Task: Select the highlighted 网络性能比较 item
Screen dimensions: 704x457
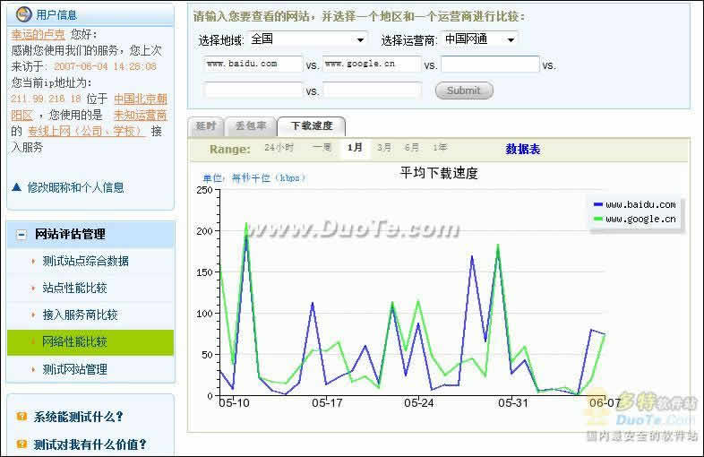Action: tap(90, 342)
